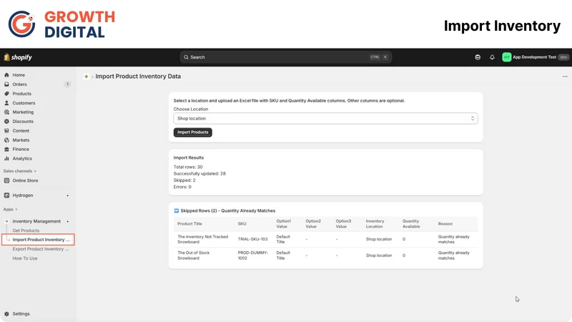Open the Customers person icon

(x=6, y=103)
